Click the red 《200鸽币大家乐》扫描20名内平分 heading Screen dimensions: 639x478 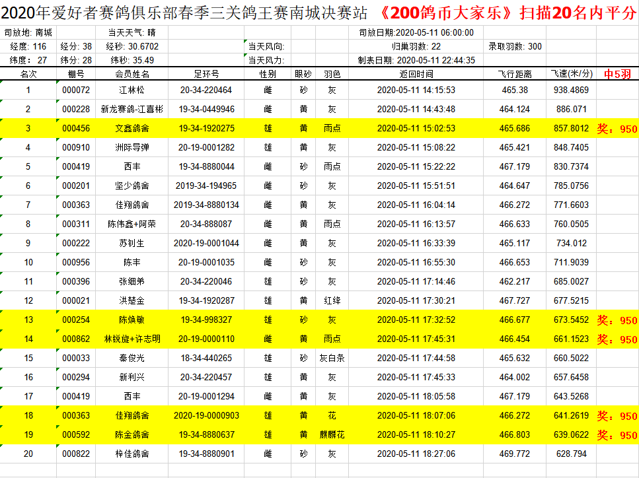click(x=507, y=13)
